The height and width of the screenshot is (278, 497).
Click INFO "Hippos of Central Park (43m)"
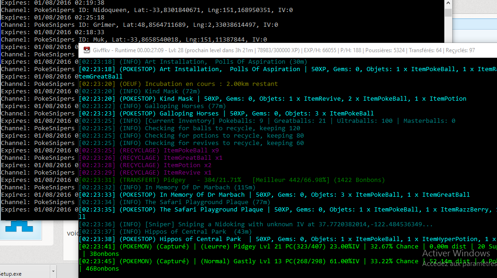coord(165,232)
